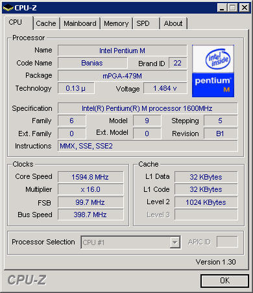Viewport: 253px width, 293px height.
Task: Expand the Processor Selection dropdown arrow
Action: tap(175, 242)
